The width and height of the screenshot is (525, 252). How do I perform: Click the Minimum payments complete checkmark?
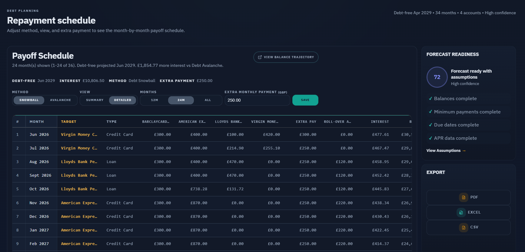click(x=430, y=112)
